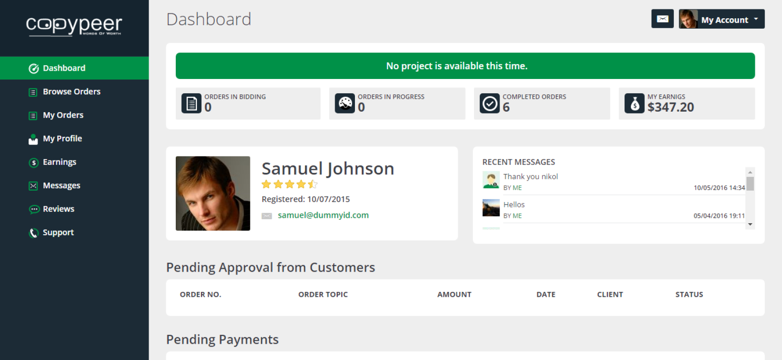Click the star rating under Samuel Johnson
782x360 pixels.
[289, 184]
